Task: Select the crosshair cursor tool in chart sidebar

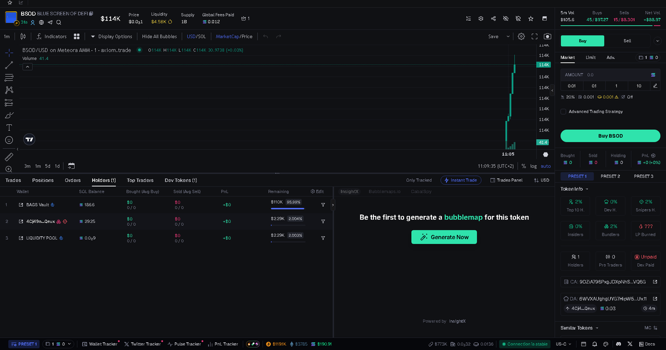Action: 9,52
